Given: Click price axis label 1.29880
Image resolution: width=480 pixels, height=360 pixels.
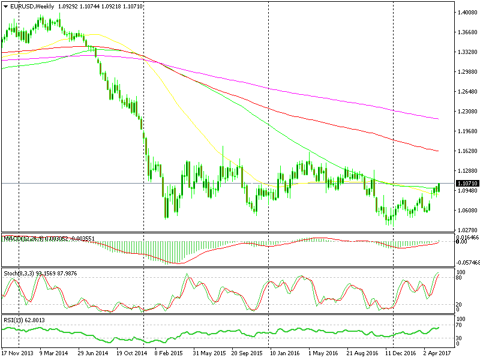Looking at the screenshot, I should tap(467, 71).
